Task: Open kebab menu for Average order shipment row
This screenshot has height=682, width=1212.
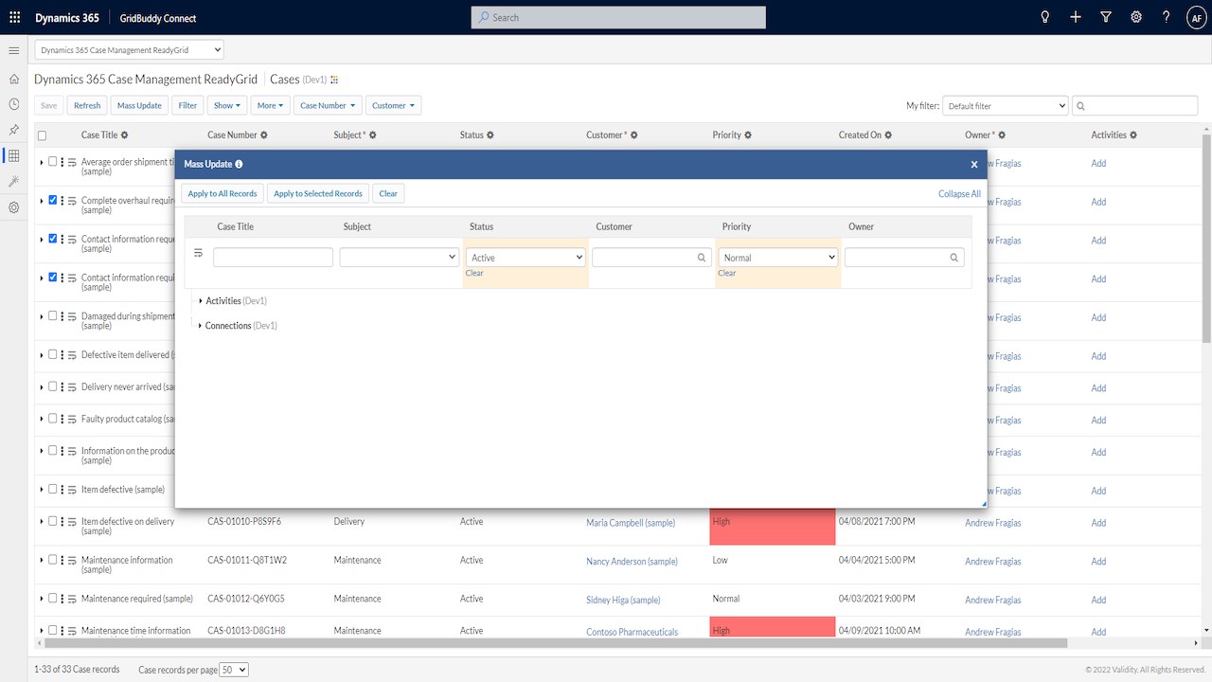Action: 62,162
